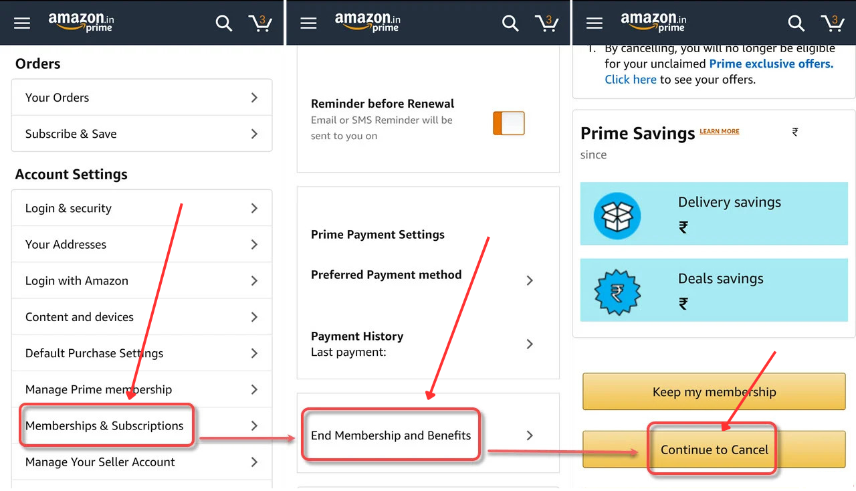Open the hamburger menu on the rightmost screen
The height and width of the screenshot is (491, 856).
[x=595, y=22]
